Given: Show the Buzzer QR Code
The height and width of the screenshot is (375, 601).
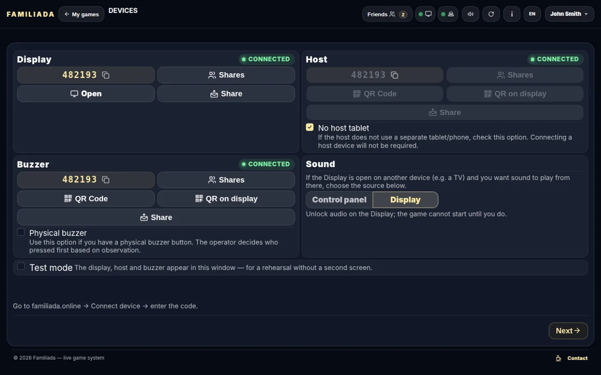Looking at the screenshot, I should pyautogui.click(x=86, y=199).
